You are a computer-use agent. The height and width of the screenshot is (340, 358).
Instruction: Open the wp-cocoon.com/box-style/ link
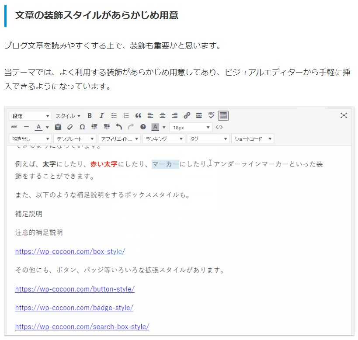click(x=70, y=251)
